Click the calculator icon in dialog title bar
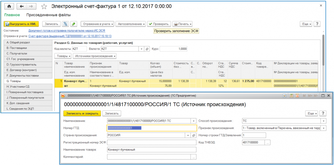334x165 pixels. click(x=291, y=96)
